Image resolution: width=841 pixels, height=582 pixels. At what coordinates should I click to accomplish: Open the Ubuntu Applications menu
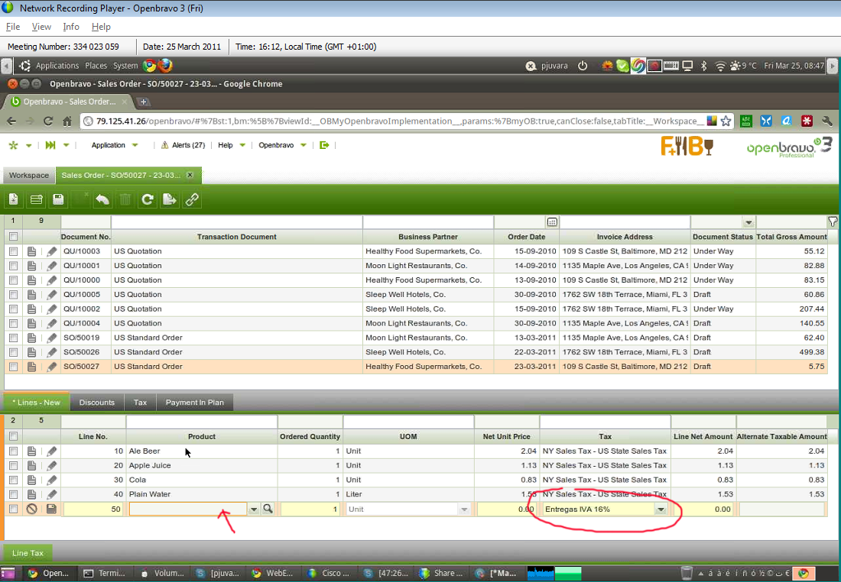57,66
